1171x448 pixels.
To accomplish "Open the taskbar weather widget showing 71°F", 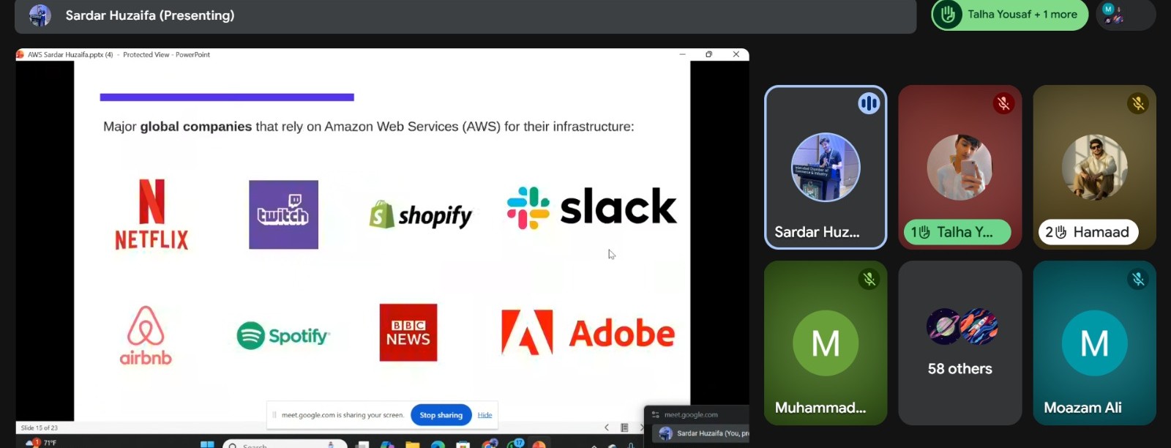I will pos(41,442).
